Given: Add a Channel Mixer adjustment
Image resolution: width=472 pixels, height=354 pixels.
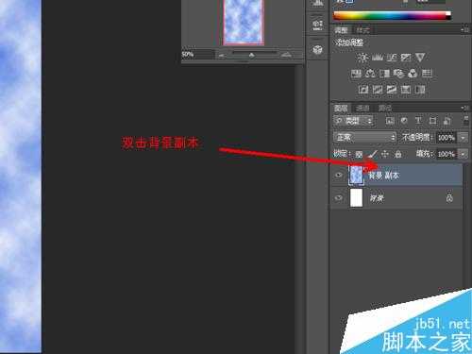Looking at the screenshot, I should [x=413, y=74].
